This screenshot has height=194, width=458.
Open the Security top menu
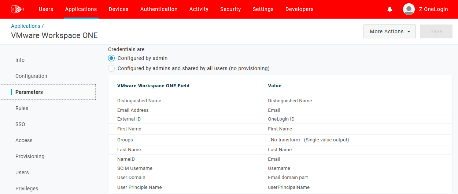(230, 9)
